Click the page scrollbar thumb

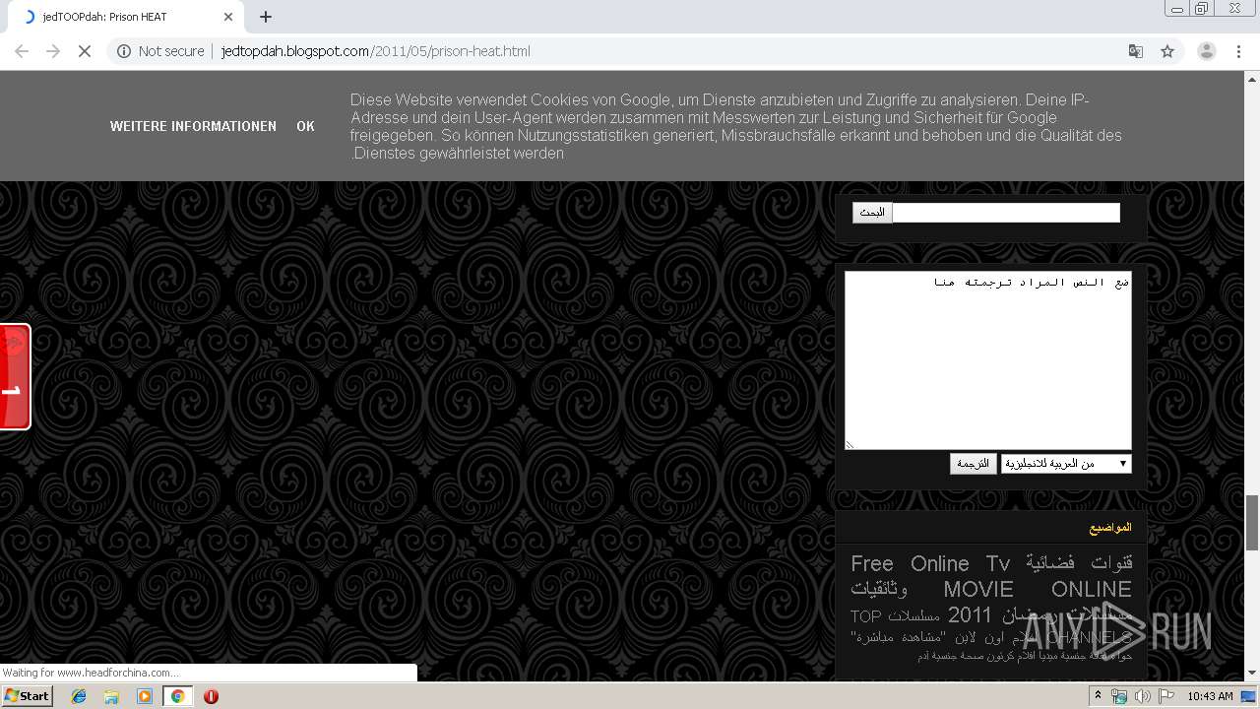click(x=1252, y=523)
